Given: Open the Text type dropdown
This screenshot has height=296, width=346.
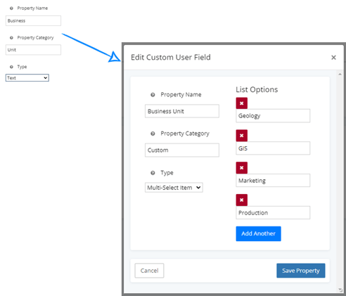Looking at the screenshot, I should click(x=27, y=78).
